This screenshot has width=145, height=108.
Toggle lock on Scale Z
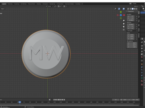pyautogui.click(x=136, y=39)
